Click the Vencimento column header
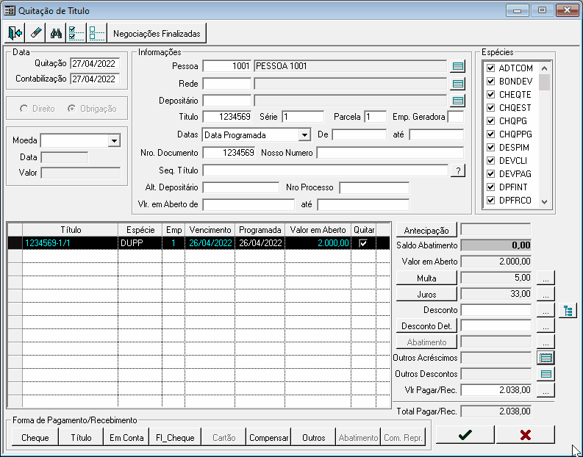 tap(210, 230)
